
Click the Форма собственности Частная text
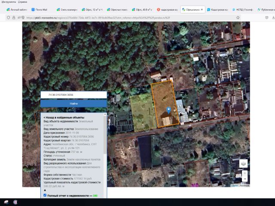click(x=63, y=175)
